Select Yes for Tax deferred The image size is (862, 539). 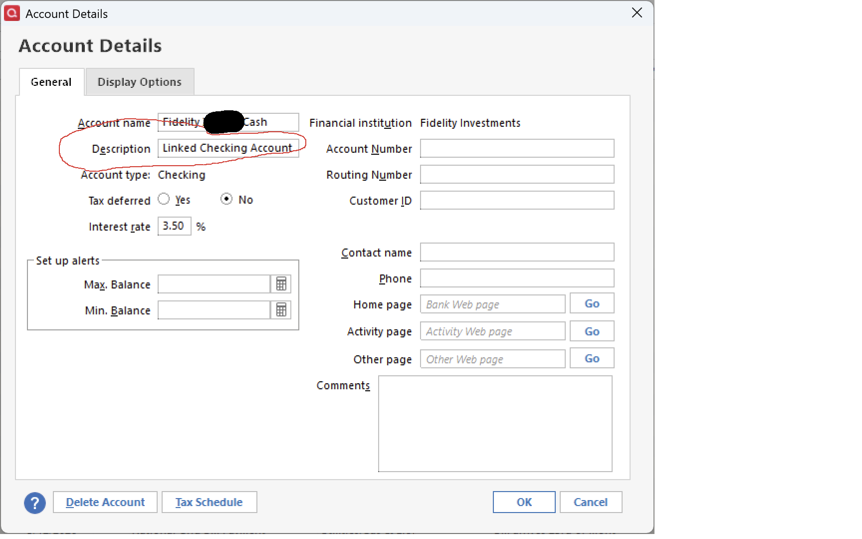(x=164, y=199)
